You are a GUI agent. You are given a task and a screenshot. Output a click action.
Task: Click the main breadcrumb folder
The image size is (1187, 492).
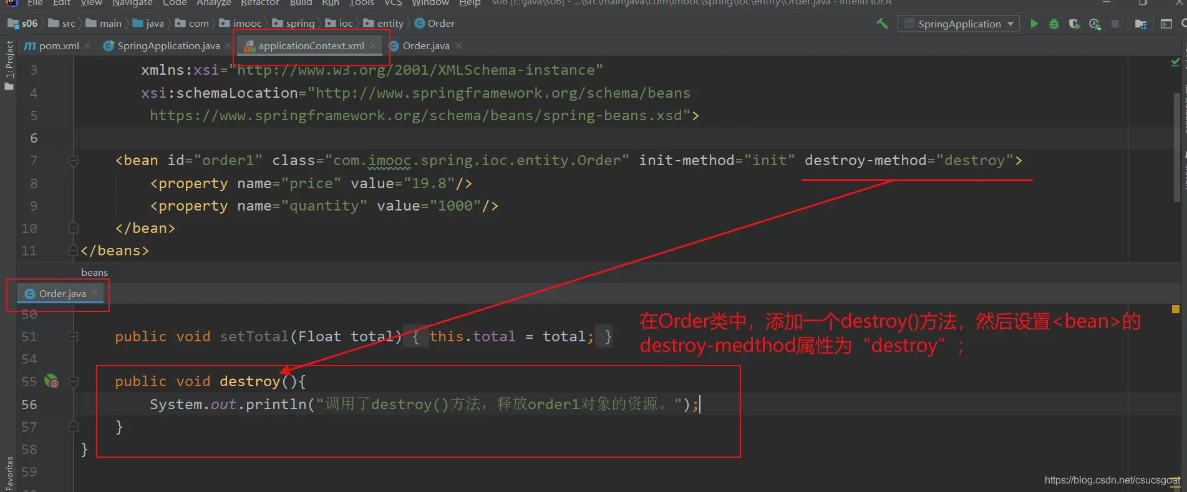tap(104, 24)
